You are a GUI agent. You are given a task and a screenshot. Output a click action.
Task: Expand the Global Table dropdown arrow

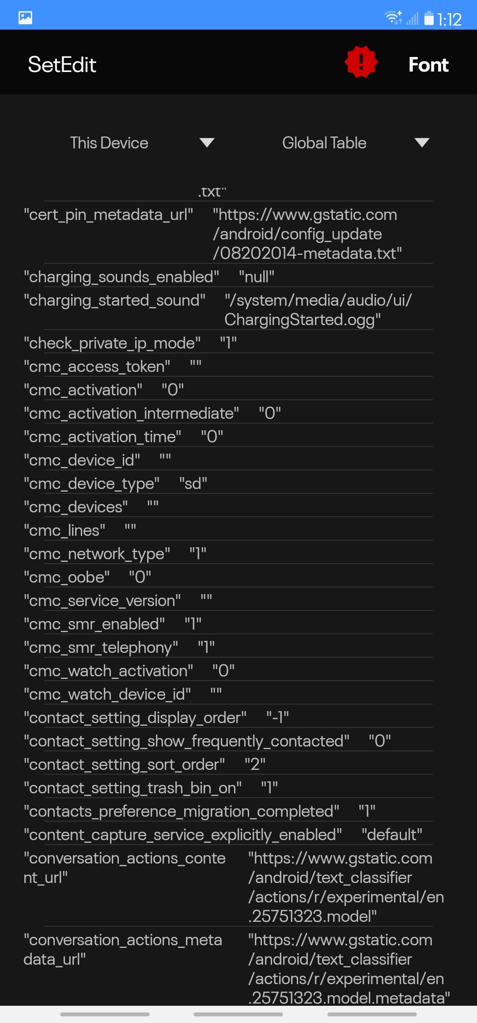pos(422,143)
